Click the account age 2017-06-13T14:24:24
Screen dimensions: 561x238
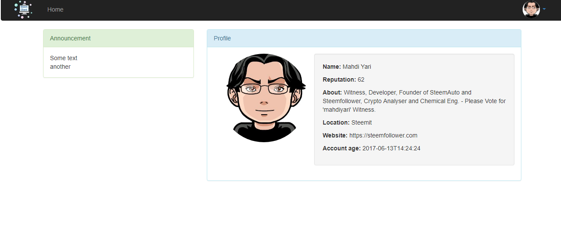(391, 148)
